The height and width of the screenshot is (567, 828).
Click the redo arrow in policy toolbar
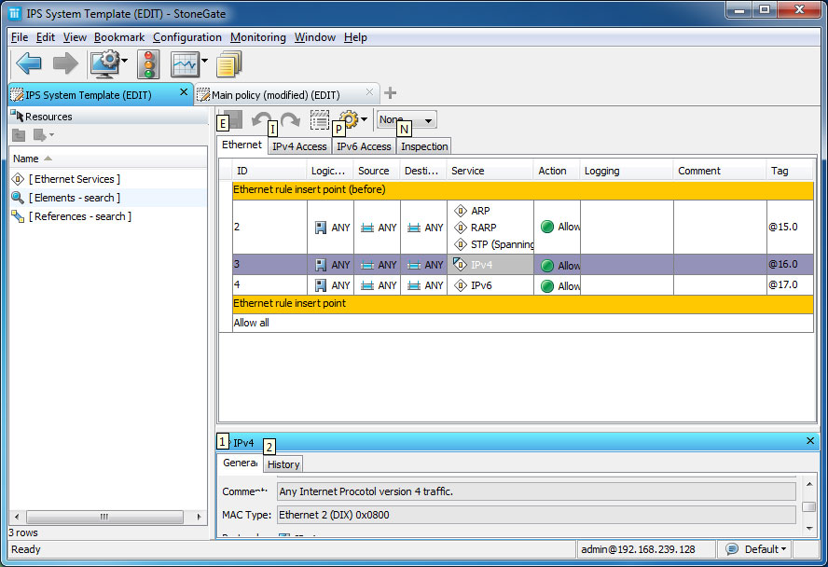click(290, 120)
